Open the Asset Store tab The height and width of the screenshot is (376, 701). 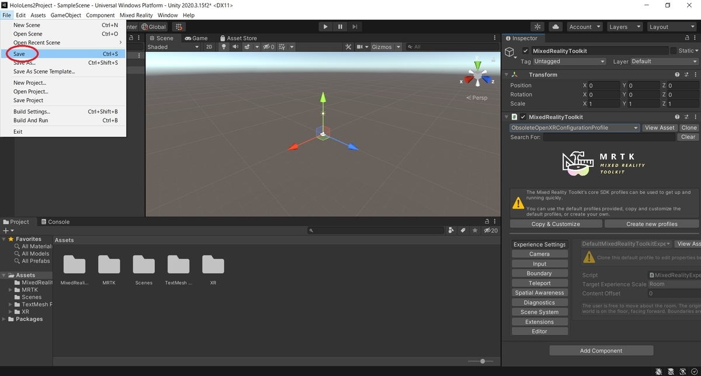[x=238, y=38]
